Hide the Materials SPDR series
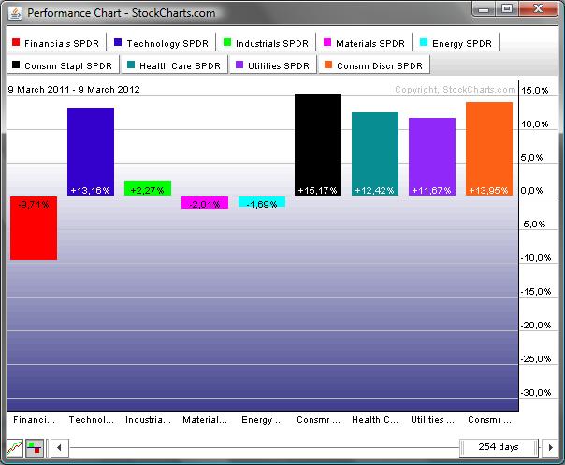This screenshot has height=465, width=565. [366, 43]
